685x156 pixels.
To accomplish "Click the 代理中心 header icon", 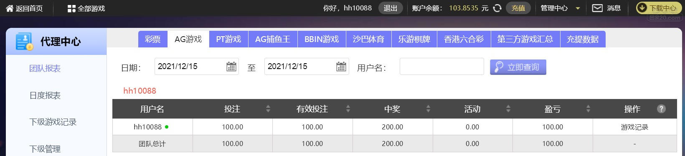I will (24, 42).
